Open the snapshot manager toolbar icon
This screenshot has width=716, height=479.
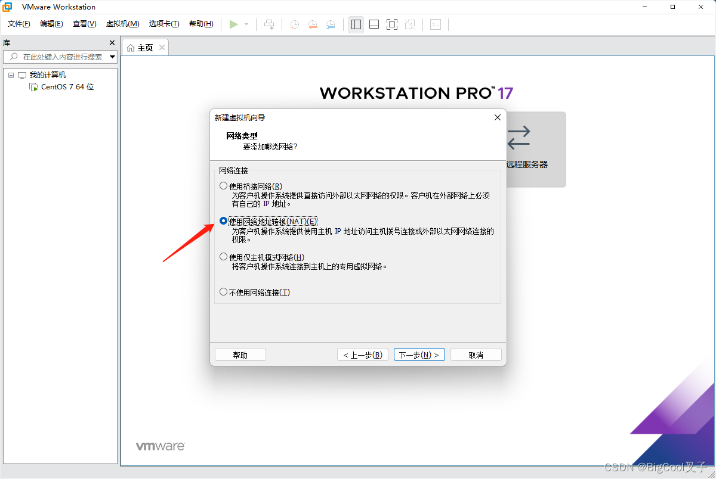pos(331,24)
